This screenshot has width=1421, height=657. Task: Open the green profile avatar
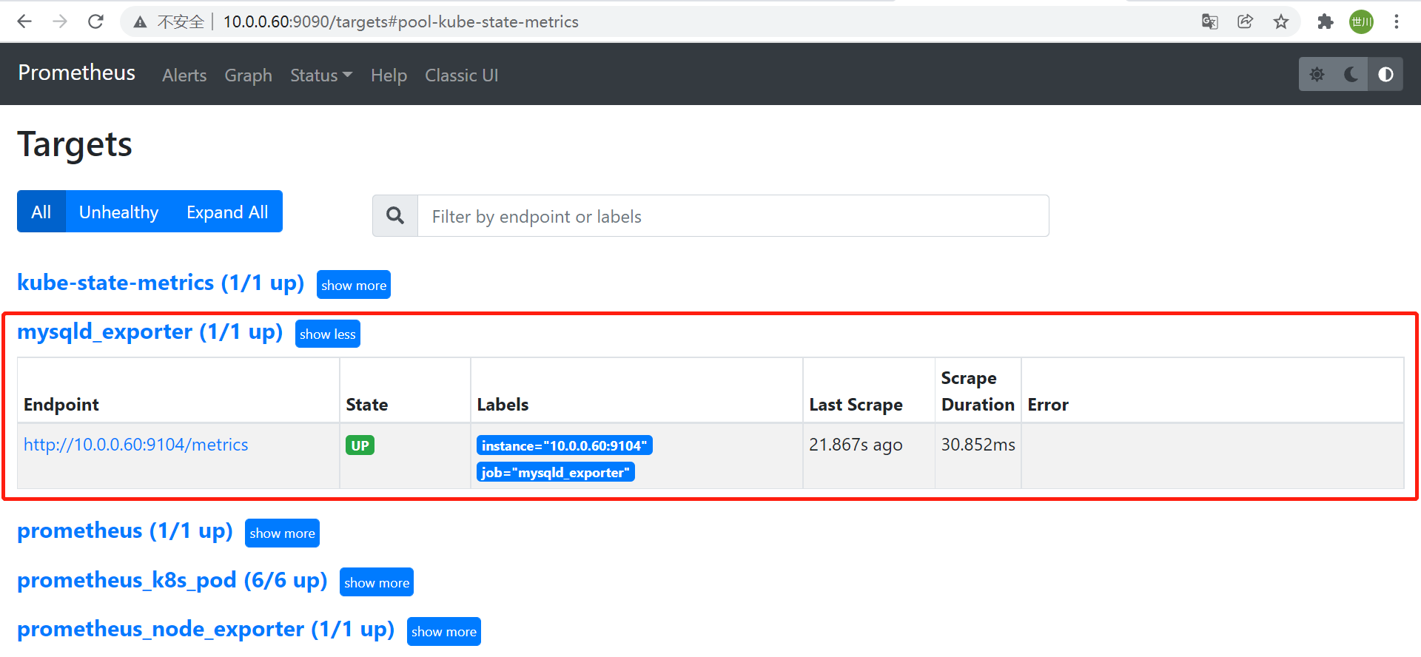click(x=1361, y=21)
